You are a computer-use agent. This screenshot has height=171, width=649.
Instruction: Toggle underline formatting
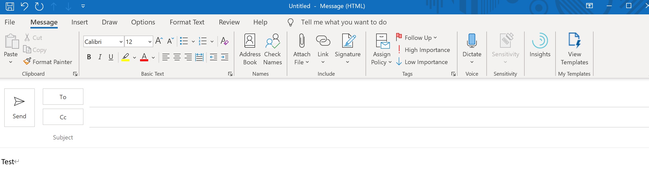(111, 57)
